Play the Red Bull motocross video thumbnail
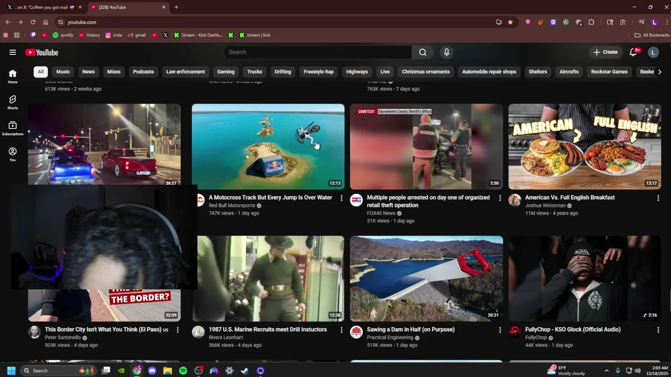Screen dimensions: 671x377 268,146
